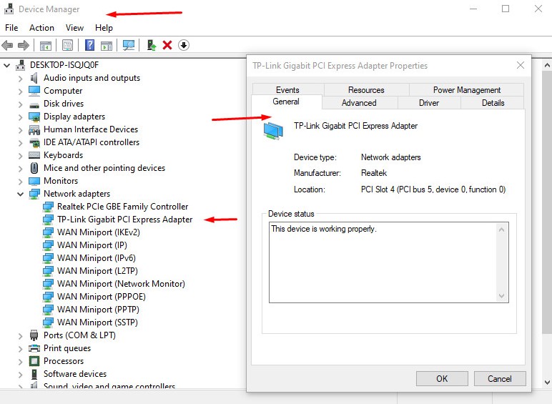This screenshot has height=404, width=552.
Task: Click Show/Hide Action Pane toolbar icon
Action: coord(107,45)
